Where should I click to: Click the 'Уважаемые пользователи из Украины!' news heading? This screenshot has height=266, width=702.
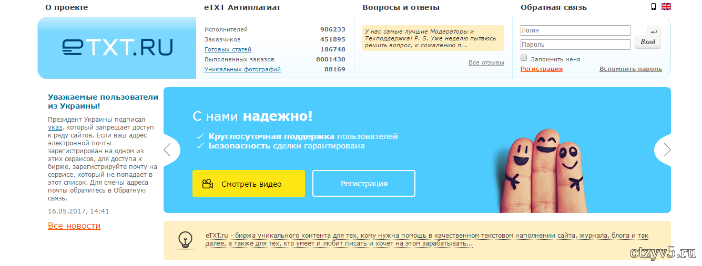(103, 101)
